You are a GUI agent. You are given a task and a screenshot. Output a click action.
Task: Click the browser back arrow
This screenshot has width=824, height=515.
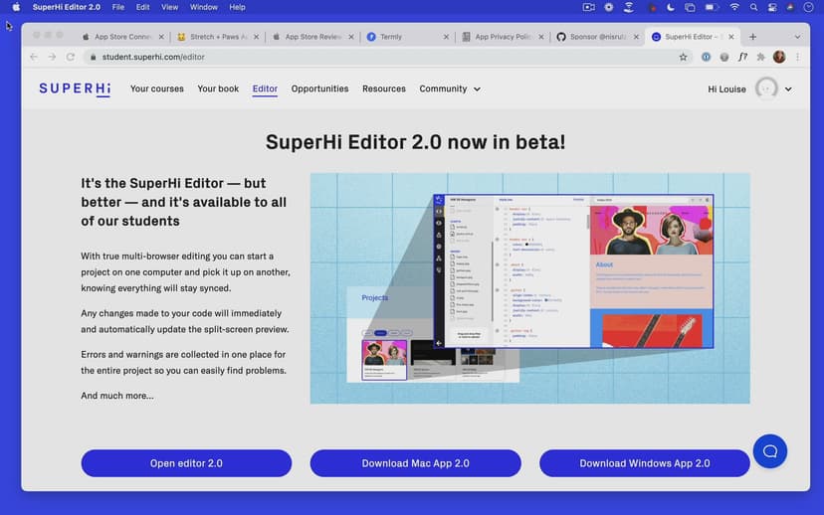pos(34,57)
